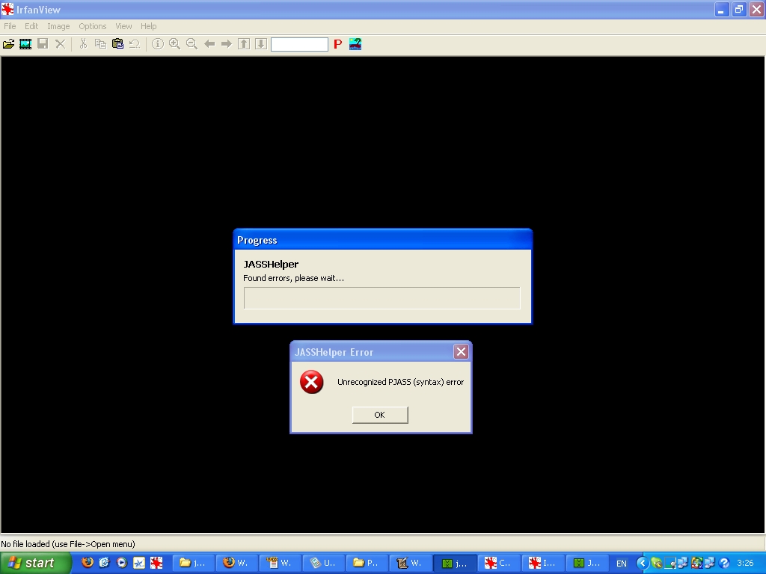The image size is (766, 574).
Task: Open the Edit menu
Action: pos(31,26)
